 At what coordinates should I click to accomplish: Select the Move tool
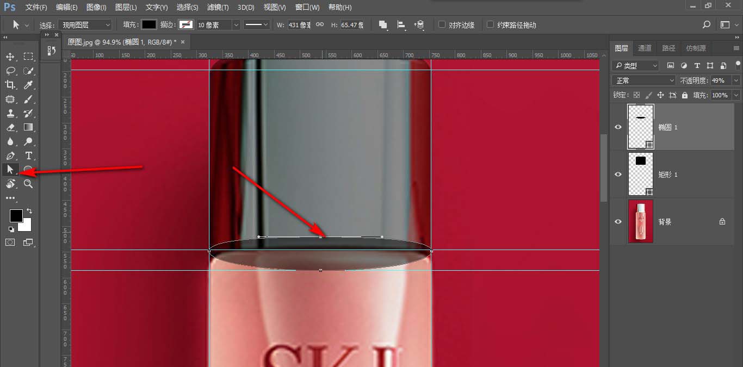[x=10, y=57]
